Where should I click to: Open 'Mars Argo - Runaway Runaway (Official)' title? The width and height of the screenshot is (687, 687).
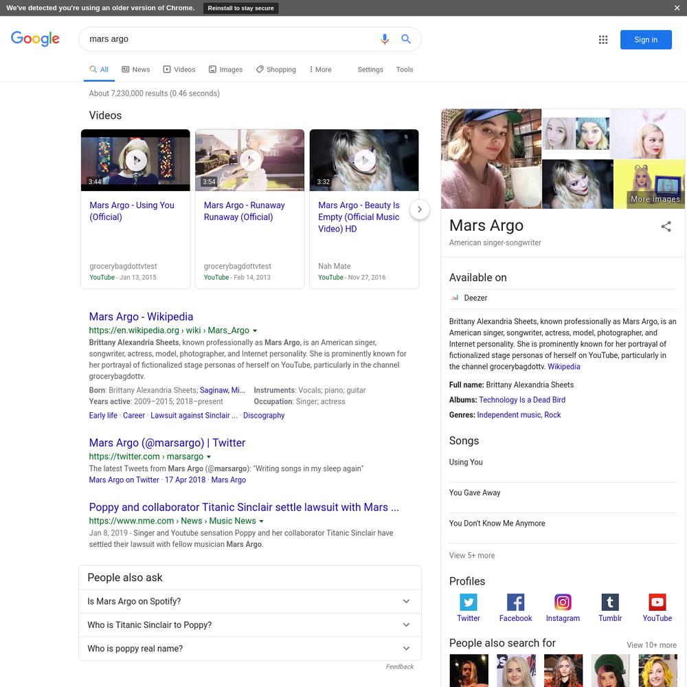coord(244,211)
